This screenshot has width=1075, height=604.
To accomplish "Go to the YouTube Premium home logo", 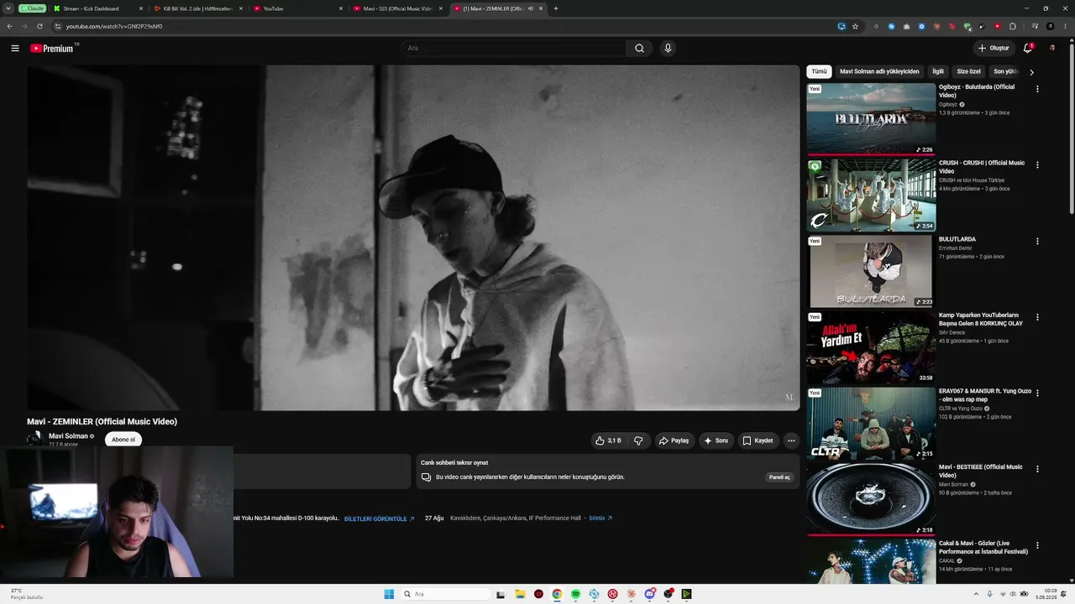I will [54, 48].
